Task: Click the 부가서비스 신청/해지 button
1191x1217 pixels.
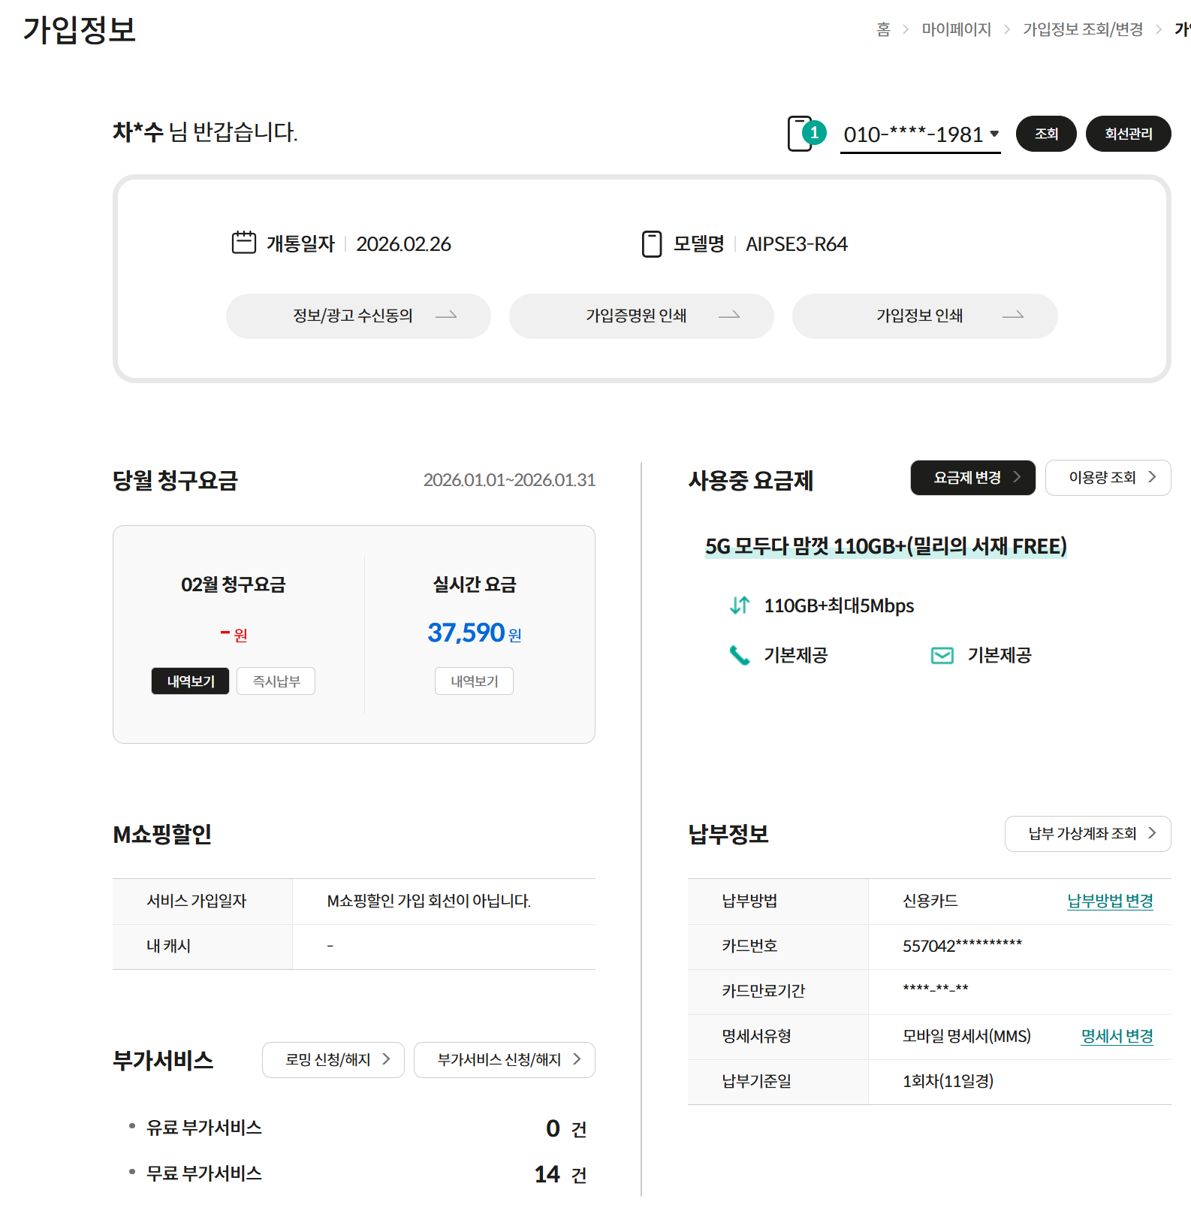Action: click(504, 1060)
